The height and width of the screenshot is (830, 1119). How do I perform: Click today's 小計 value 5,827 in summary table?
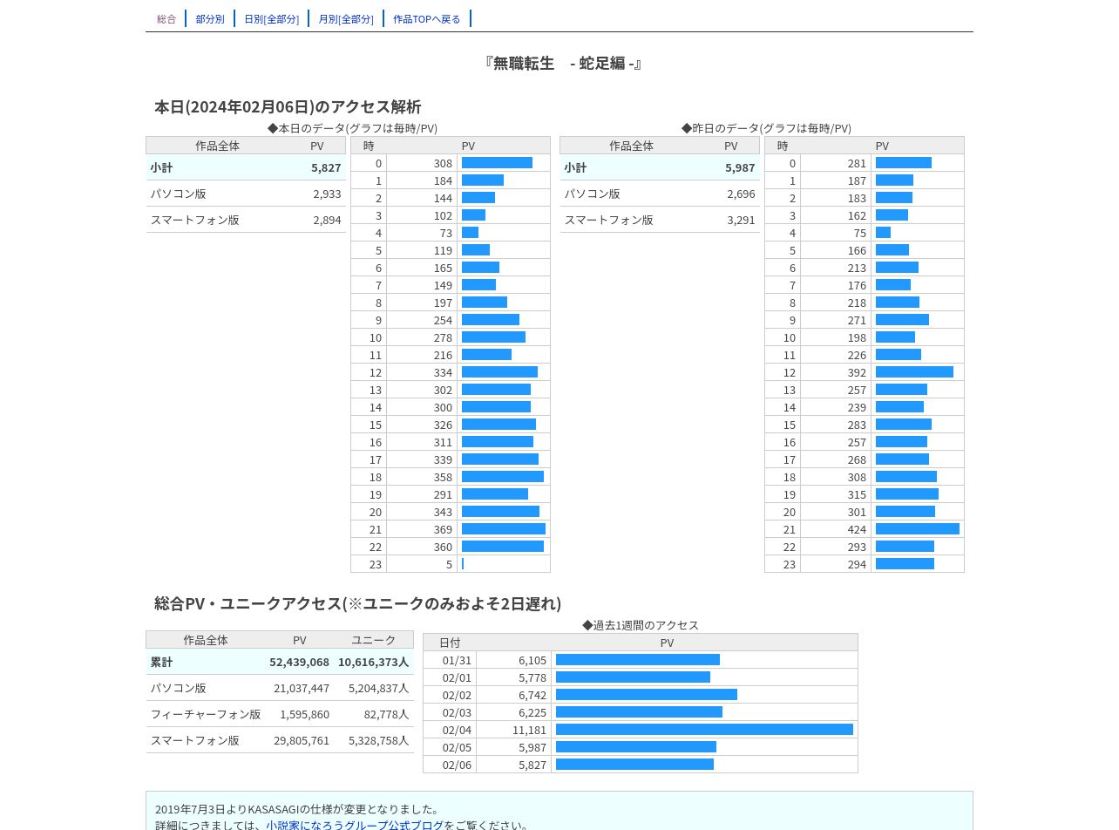(x=326, y=167)
